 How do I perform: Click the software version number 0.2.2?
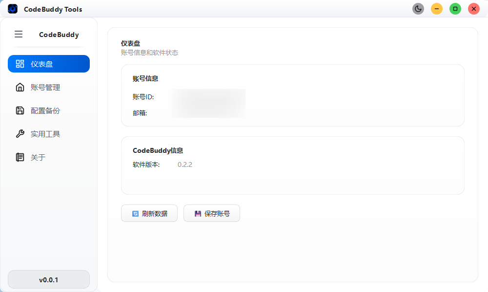(x=185, y=164)
